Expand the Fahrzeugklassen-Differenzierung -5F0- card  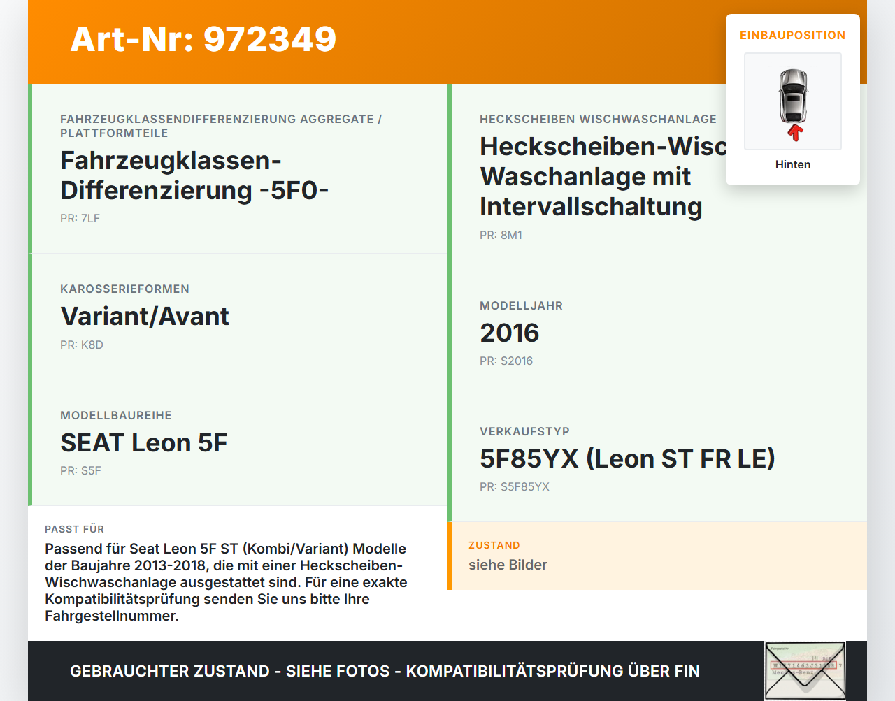[195, 175]
